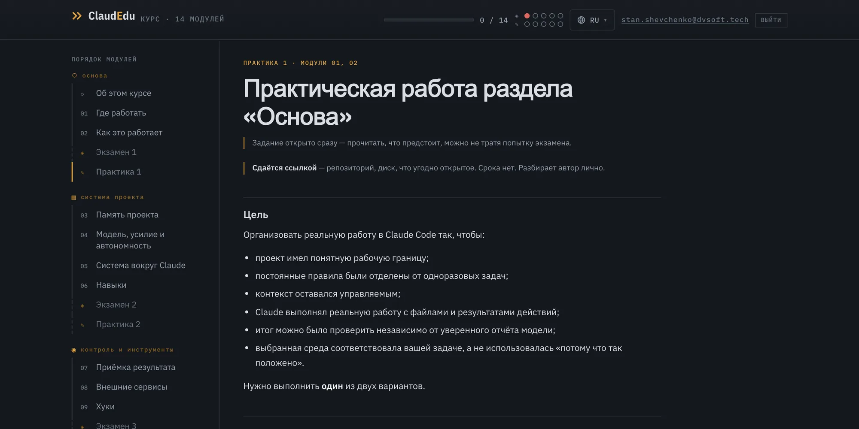Click the 'Цель' heading

[x=256, y=214]
